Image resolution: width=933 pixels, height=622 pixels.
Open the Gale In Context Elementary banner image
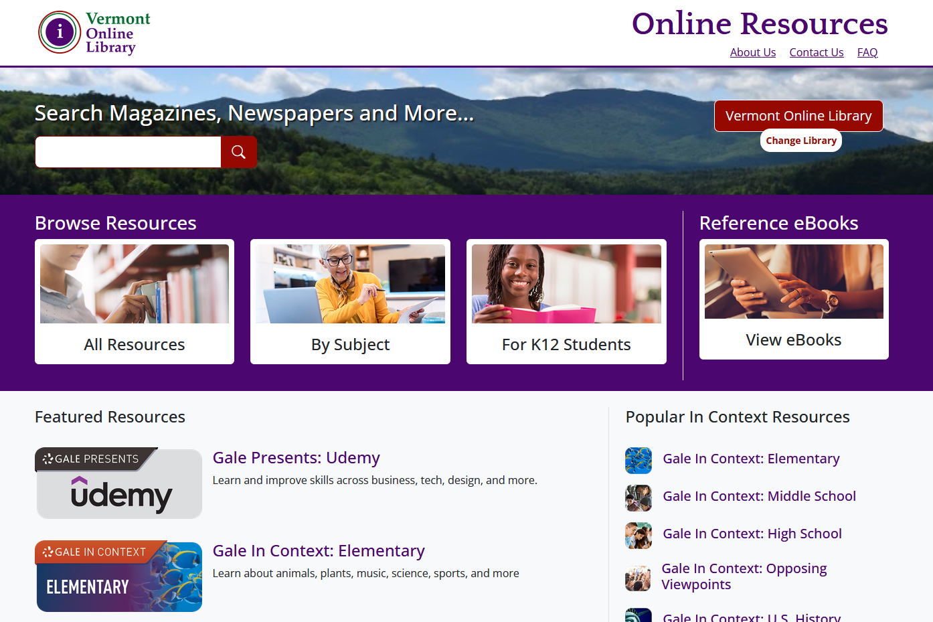pyautogui.click(x=118, y=576)
